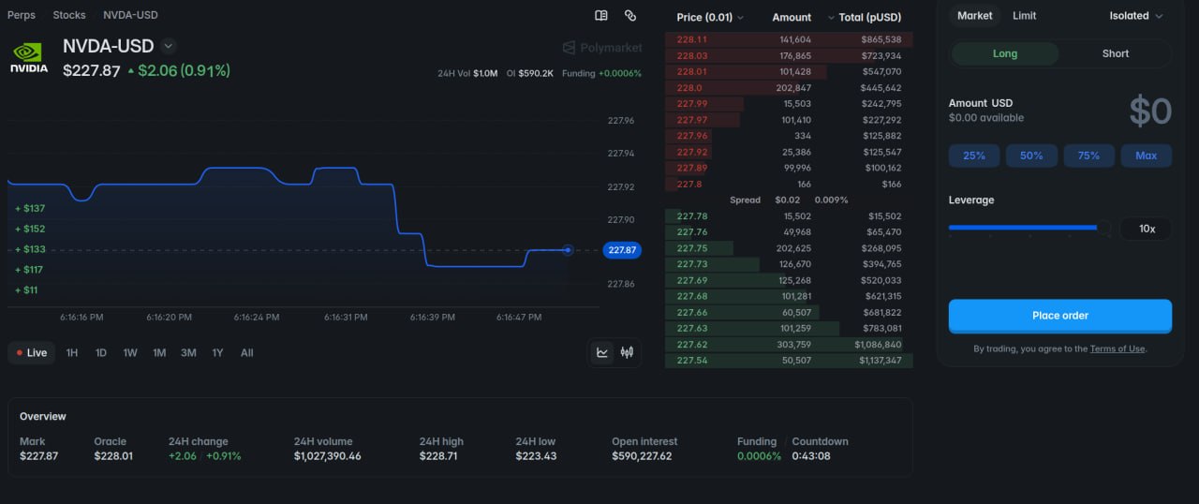Click the 228.01 ask price row

coord(789,71)
